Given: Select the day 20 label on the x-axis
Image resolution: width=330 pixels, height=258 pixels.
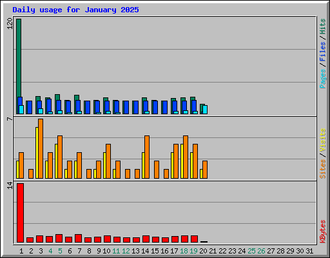Looking at the screenshot, I should click(203, 251).
